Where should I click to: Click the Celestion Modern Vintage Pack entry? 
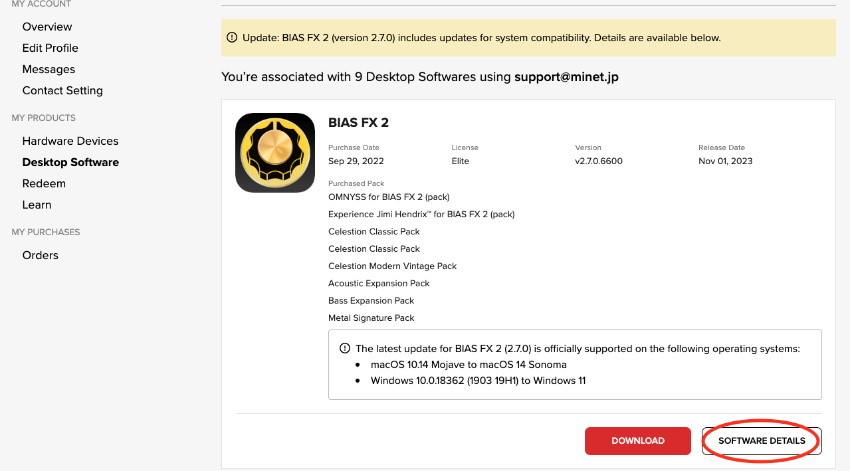click(x=393, y=266)
